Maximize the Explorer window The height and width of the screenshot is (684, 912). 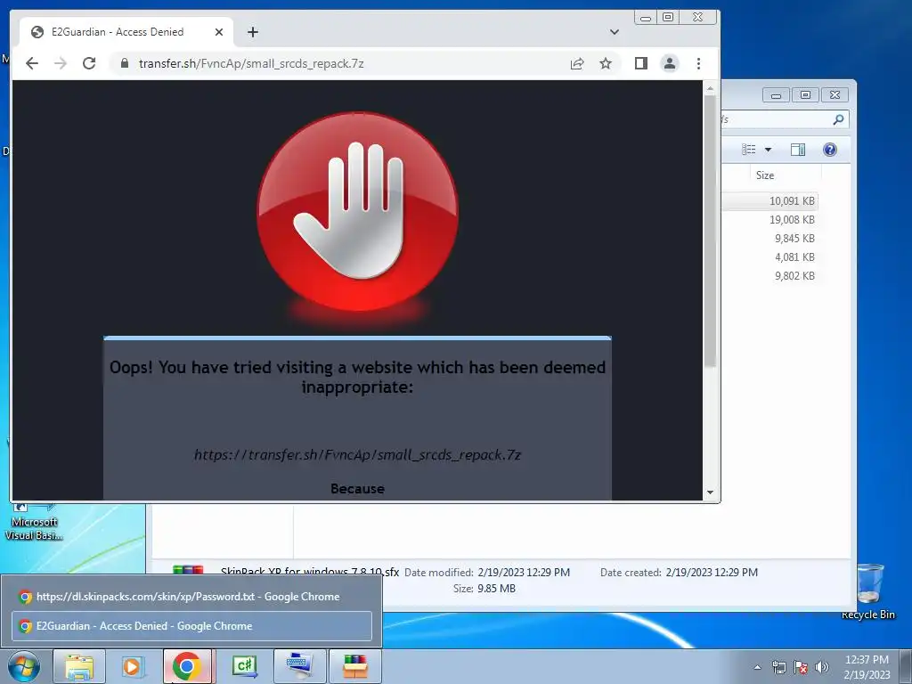click(x=805, y=94)
